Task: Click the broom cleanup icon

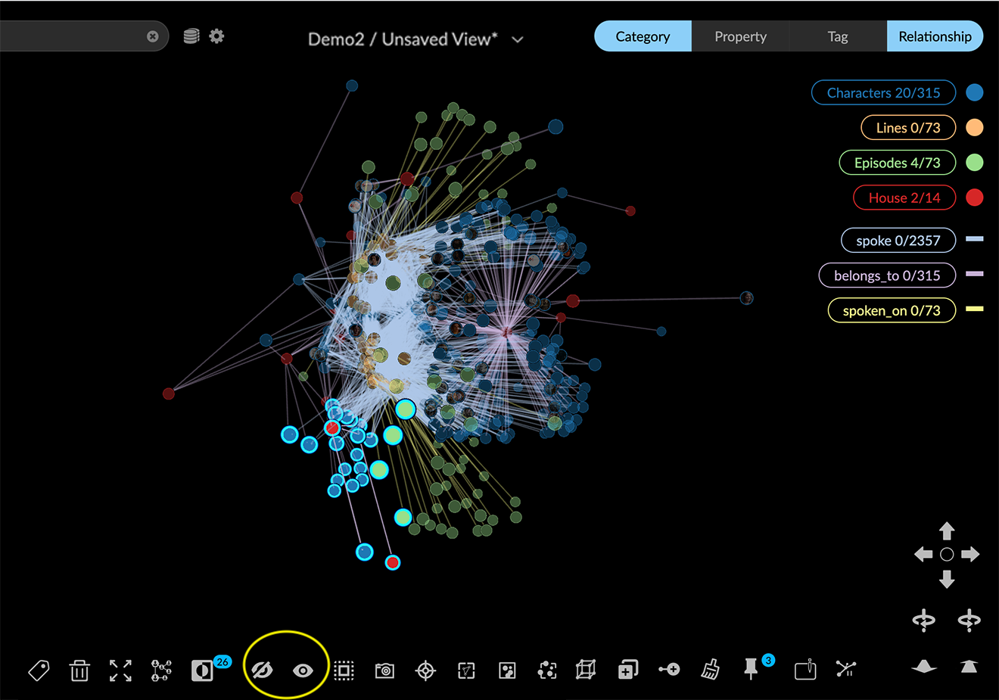Action: pyautogui.click(x=710, y=670)
